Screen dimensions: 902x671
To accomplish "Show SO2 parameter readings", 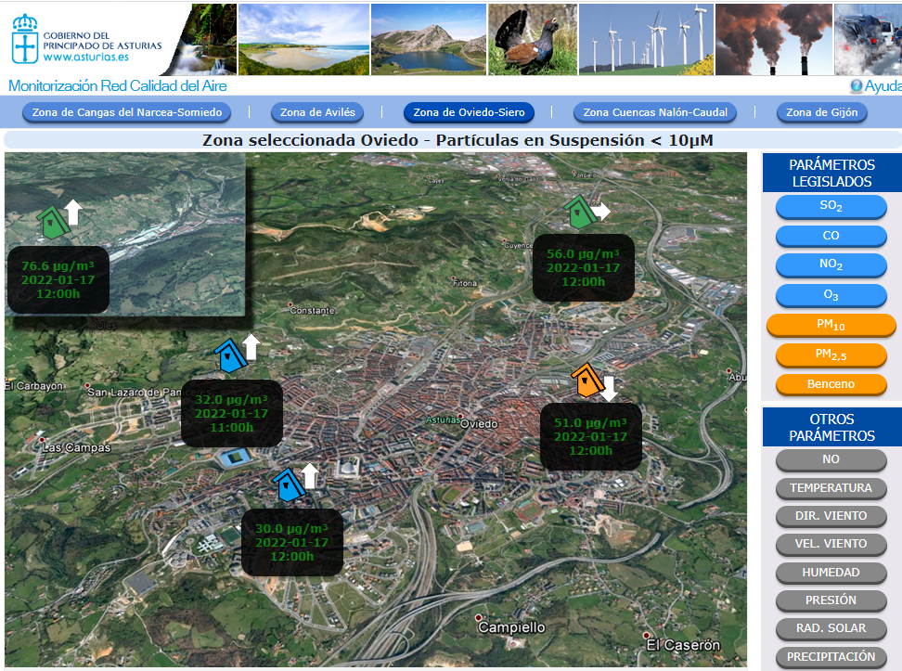I will 831,206.
